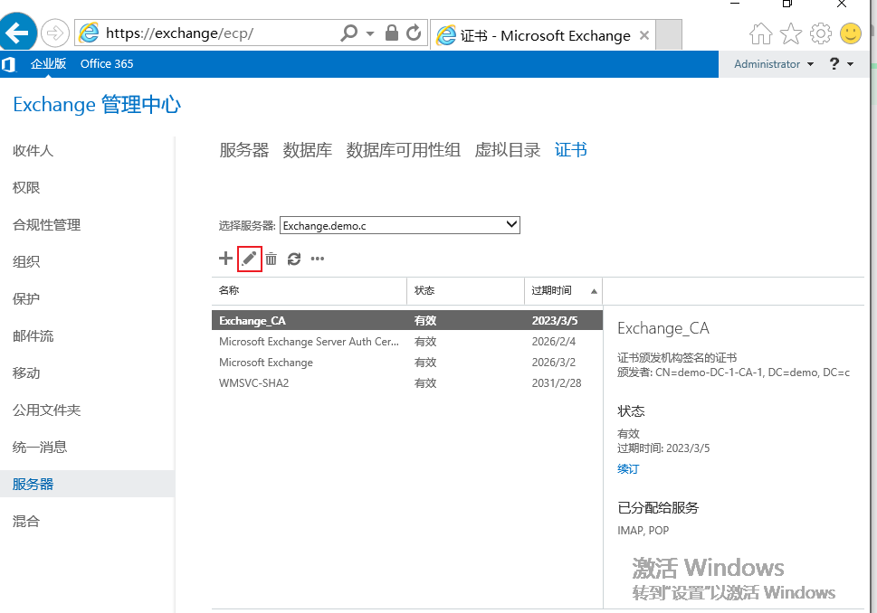The height and width of the screenshot is (613, 877).
Task: Open 邮件流 in the left navigation
Action: pos(33,335)
